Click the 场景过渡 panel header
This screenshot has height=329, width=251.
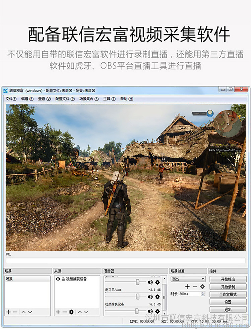[x=188, y=271]
